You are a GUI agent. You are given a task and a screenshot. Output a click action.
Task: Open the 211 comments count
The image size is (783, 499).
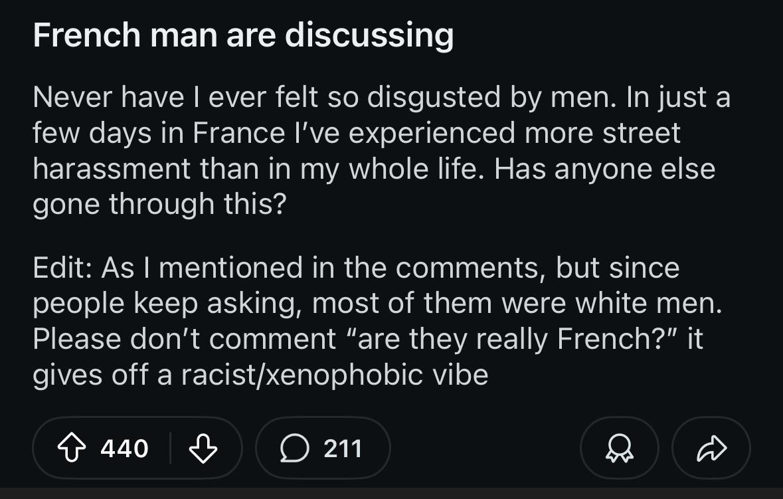pyautogui.click(x=343, y=449)
